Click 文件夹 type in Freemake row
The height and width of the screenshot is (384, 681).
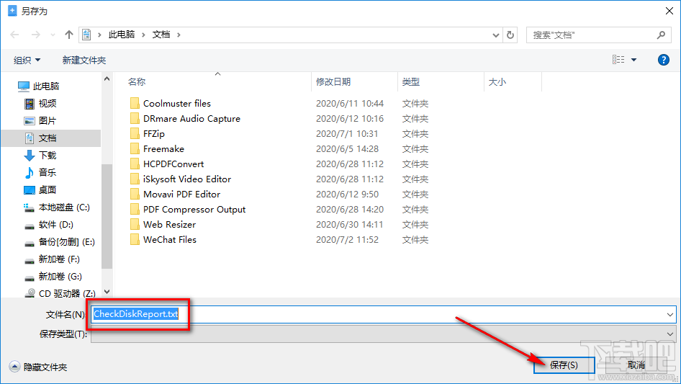tap(415, 148)
